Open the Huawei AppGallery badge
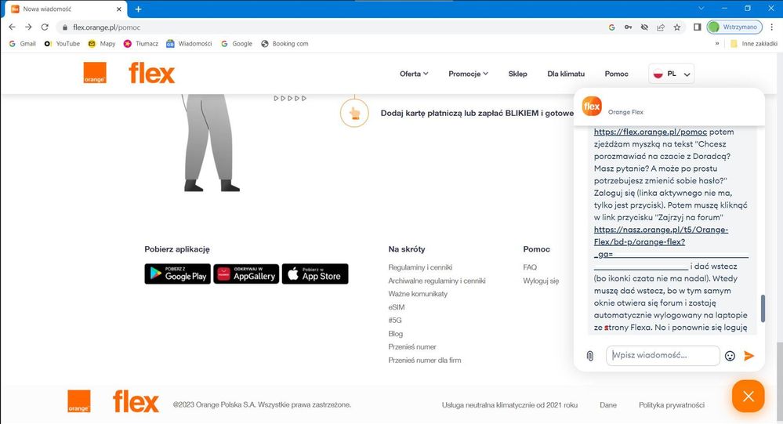The height and width of the screenshot is (424, 783). [x=246, y=274]
